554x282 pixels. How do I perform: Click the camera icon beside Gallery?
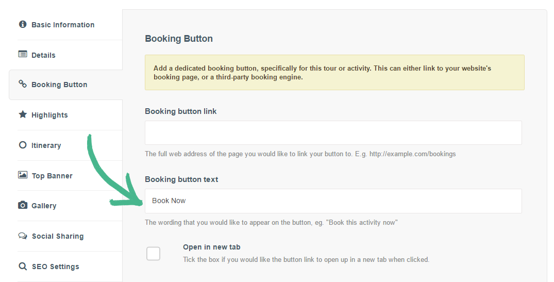pos(23,205)
